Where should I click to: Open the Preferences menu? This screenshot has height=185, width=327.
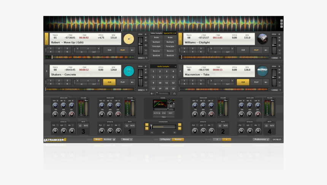click(261, 140)
